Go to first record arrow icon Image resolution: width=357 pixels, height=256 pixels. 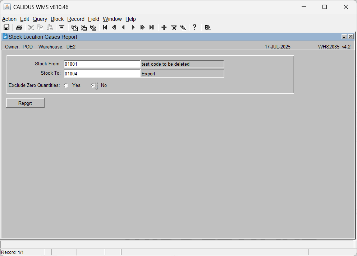point(105,28)
